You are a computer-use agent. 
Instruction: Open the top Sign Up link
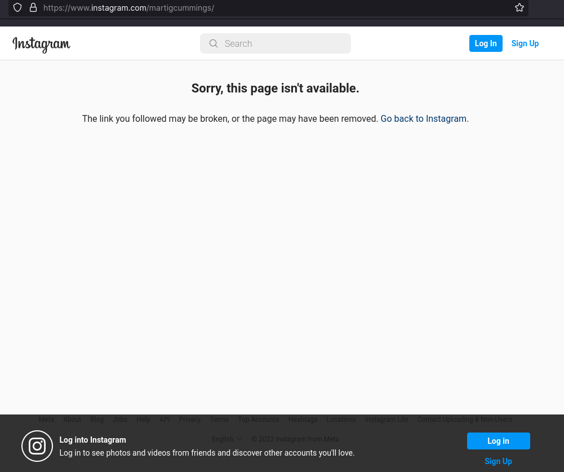pos(525,43)
